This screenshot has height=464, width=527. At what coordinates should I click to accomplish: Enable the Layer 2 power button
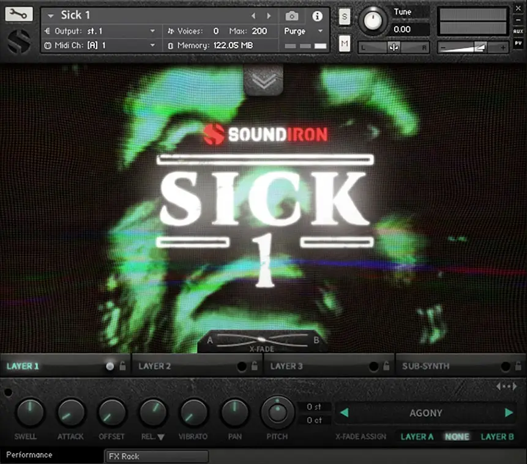(x=242, y=366)
